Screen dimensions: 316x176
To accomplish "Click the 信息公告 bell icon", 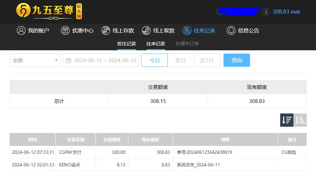I will coord(231,30).
